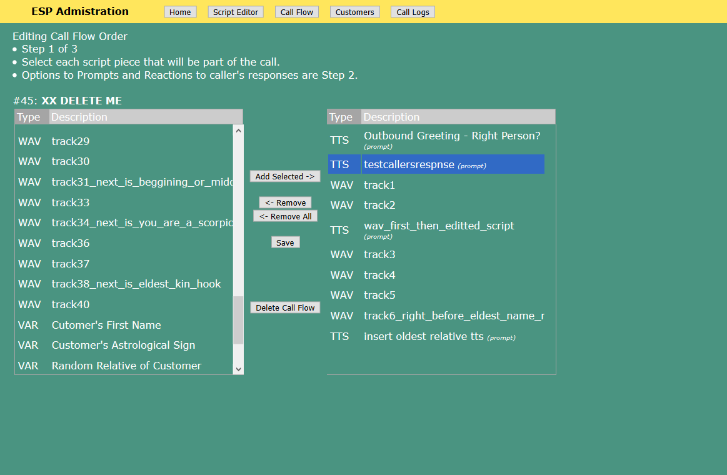
Task: Select track29 in available list
Action: [x=71, y=141]
